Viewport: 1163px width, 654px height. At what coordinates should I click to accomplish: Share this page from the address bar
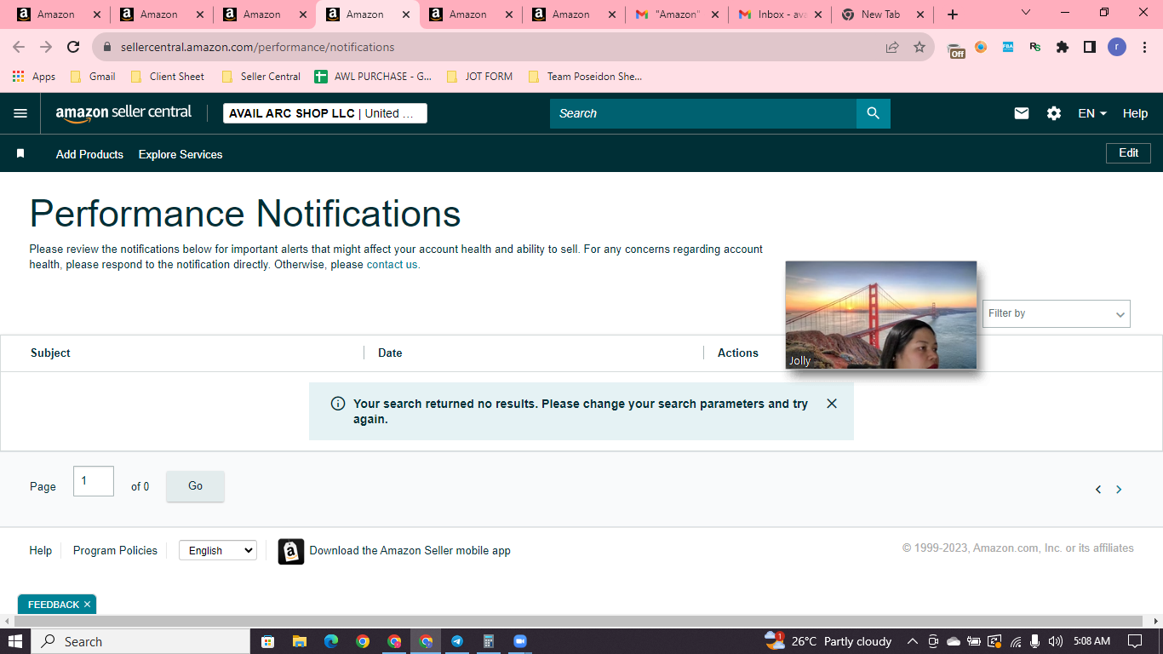tap(892, 47)
